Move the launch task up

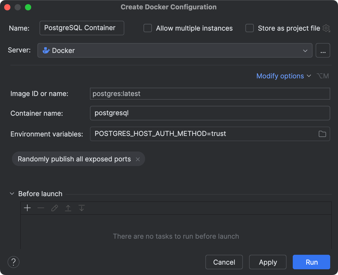[x=68, y=208]
